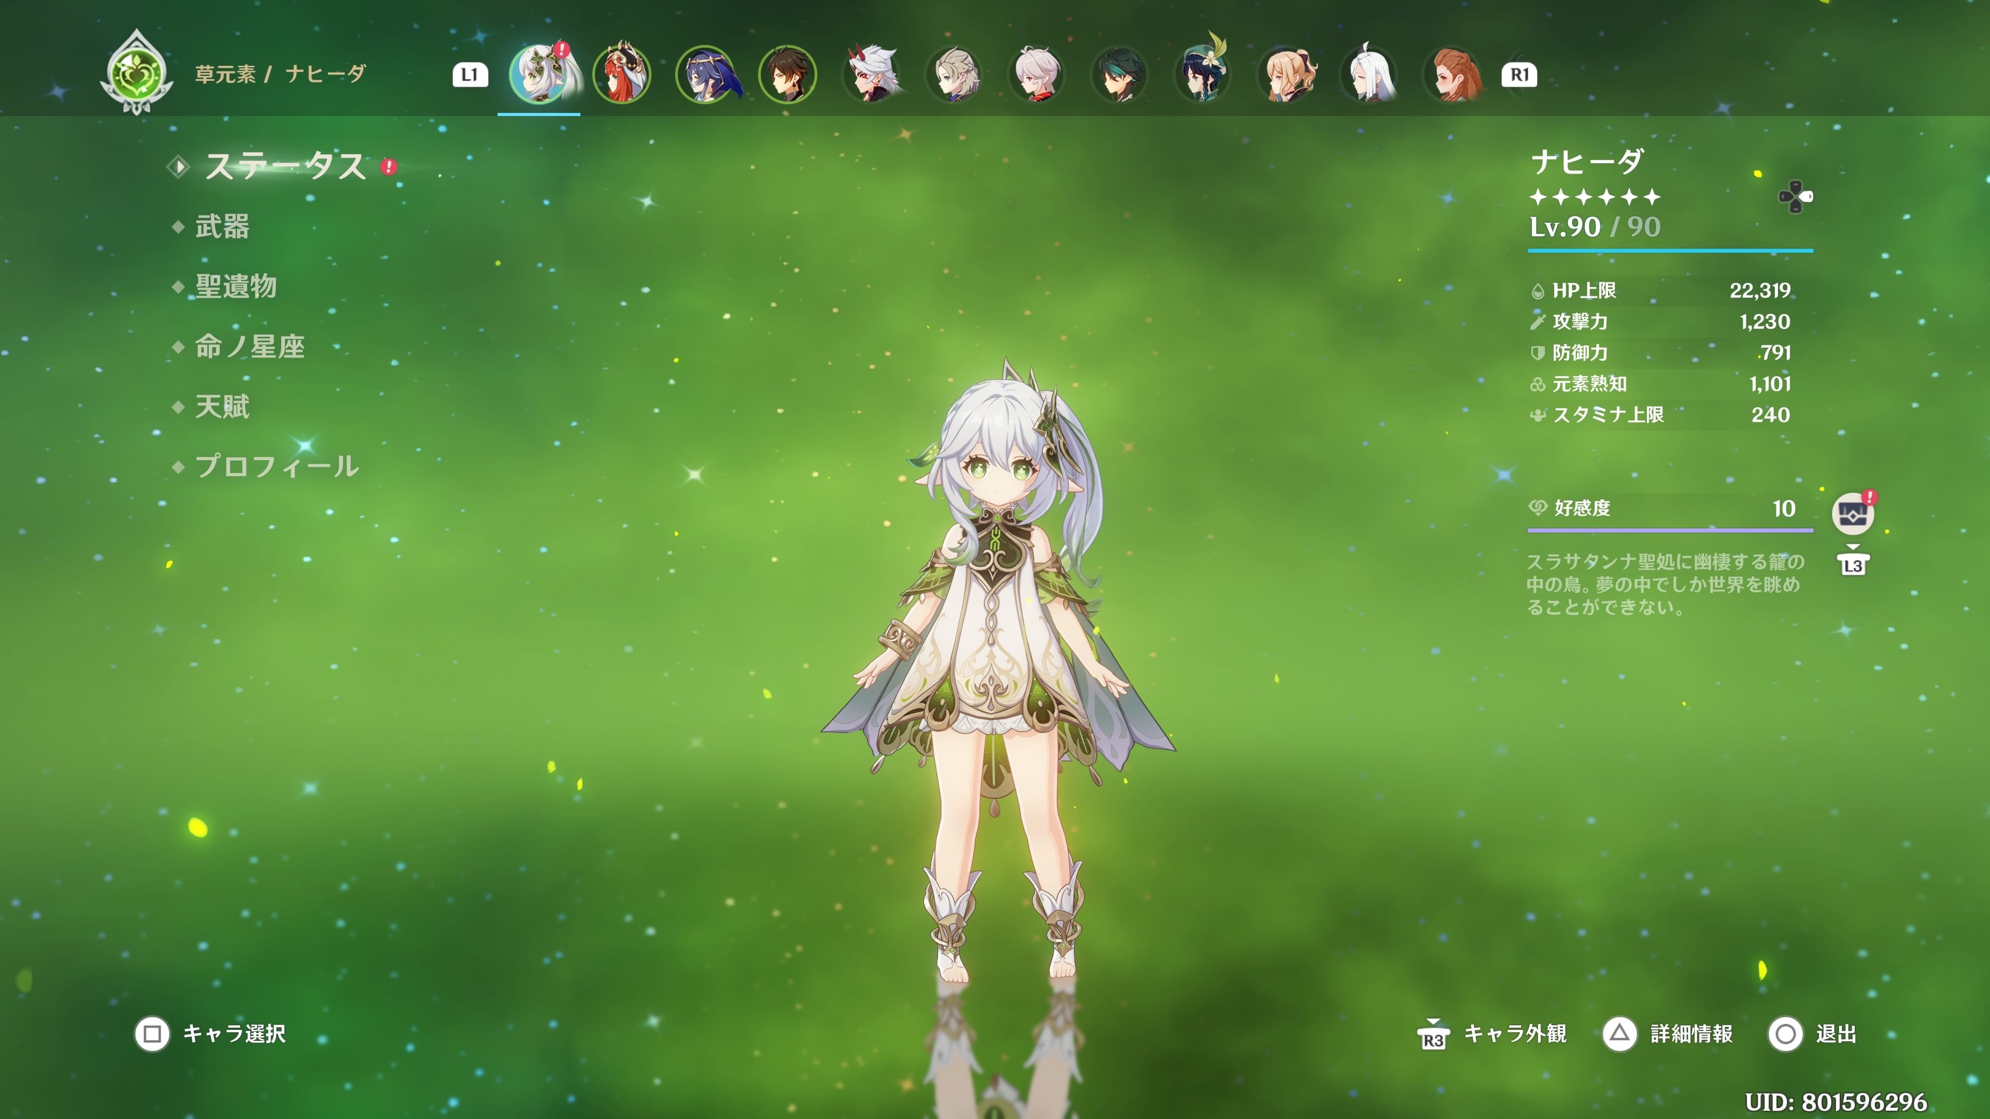This screenshot has width=1990, height=1119.
Task: Open the プロフィール profile menu
Action: coord(277,466)
